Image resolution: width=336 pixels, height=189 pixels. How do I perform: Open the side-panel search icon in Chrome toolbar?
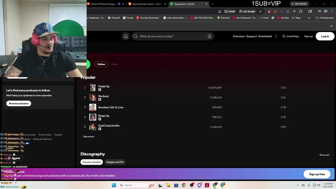coord(310,11)
